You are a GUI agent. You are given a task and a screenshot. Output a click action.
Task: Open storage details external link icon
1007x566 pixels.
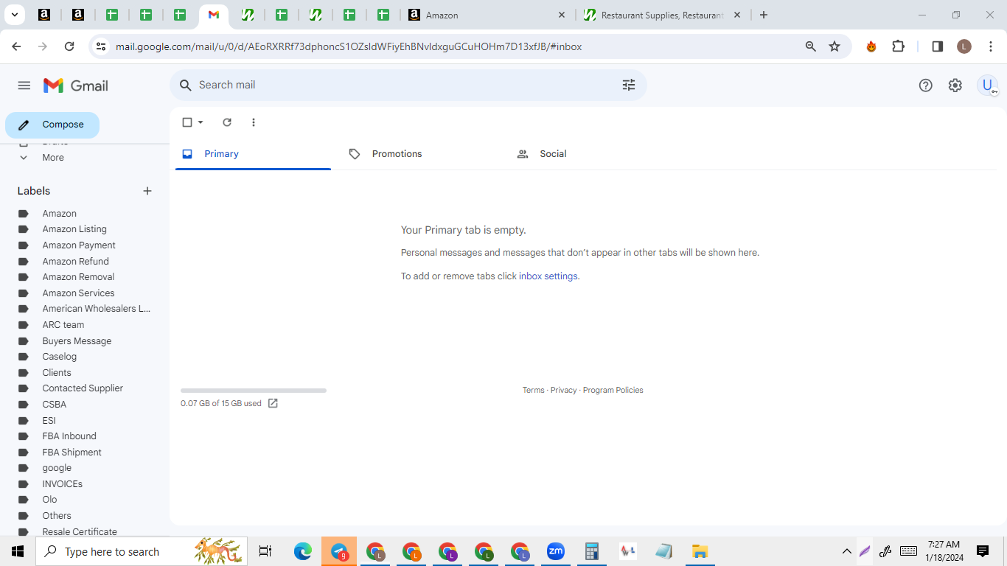(x=273, y=403)
